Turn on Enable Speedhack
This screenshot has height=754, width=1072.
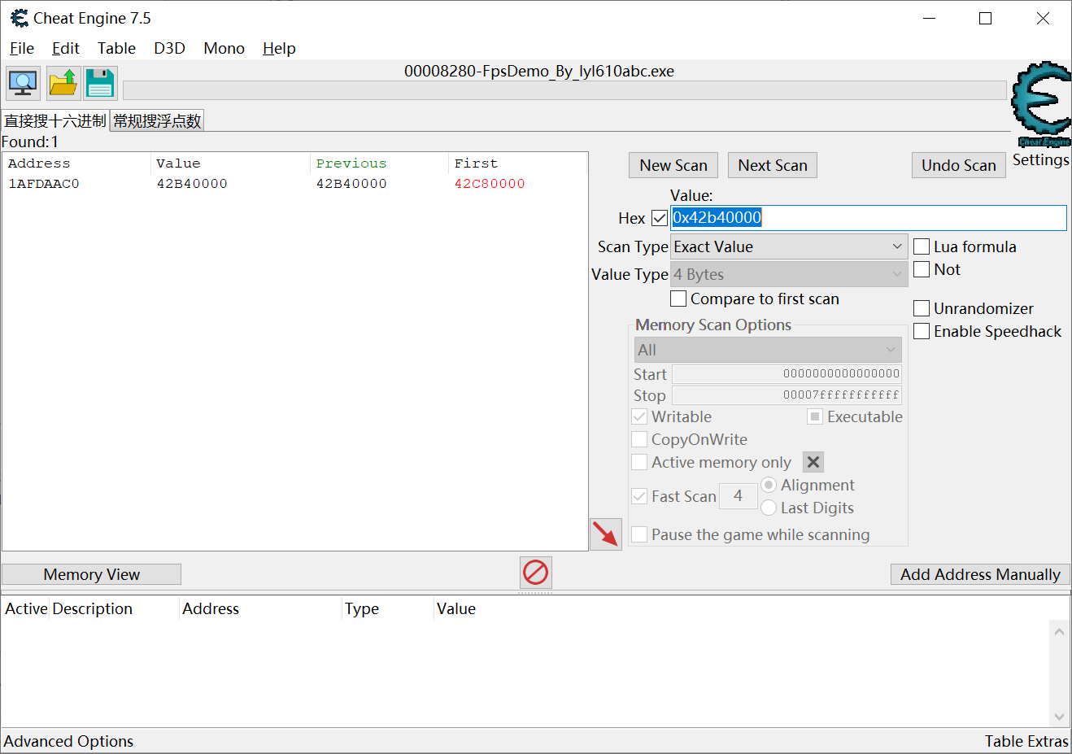pos(922,331)
